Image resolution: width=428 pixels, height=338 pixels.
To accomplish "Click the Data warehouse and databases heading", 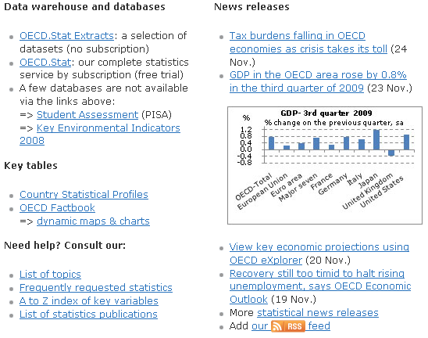I will point(84,7).
